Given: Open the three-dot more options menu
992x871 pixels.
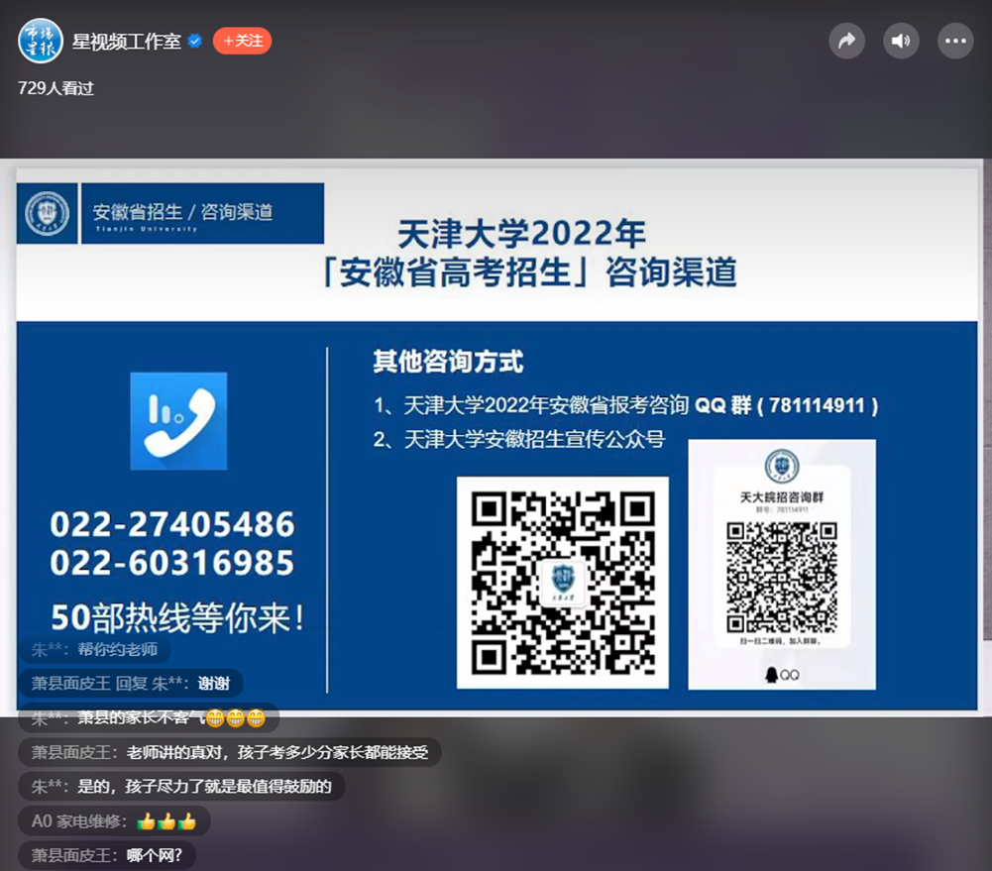Looking at the screenshot, I should pyautogui.click(x=955, y=41).
